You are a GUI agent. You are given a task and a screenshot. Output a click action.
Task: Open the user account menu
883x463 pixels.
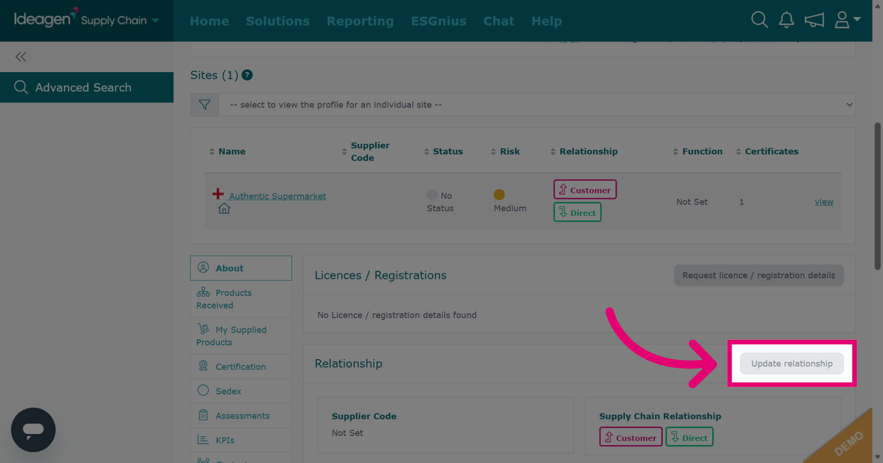tap(847, 20)
